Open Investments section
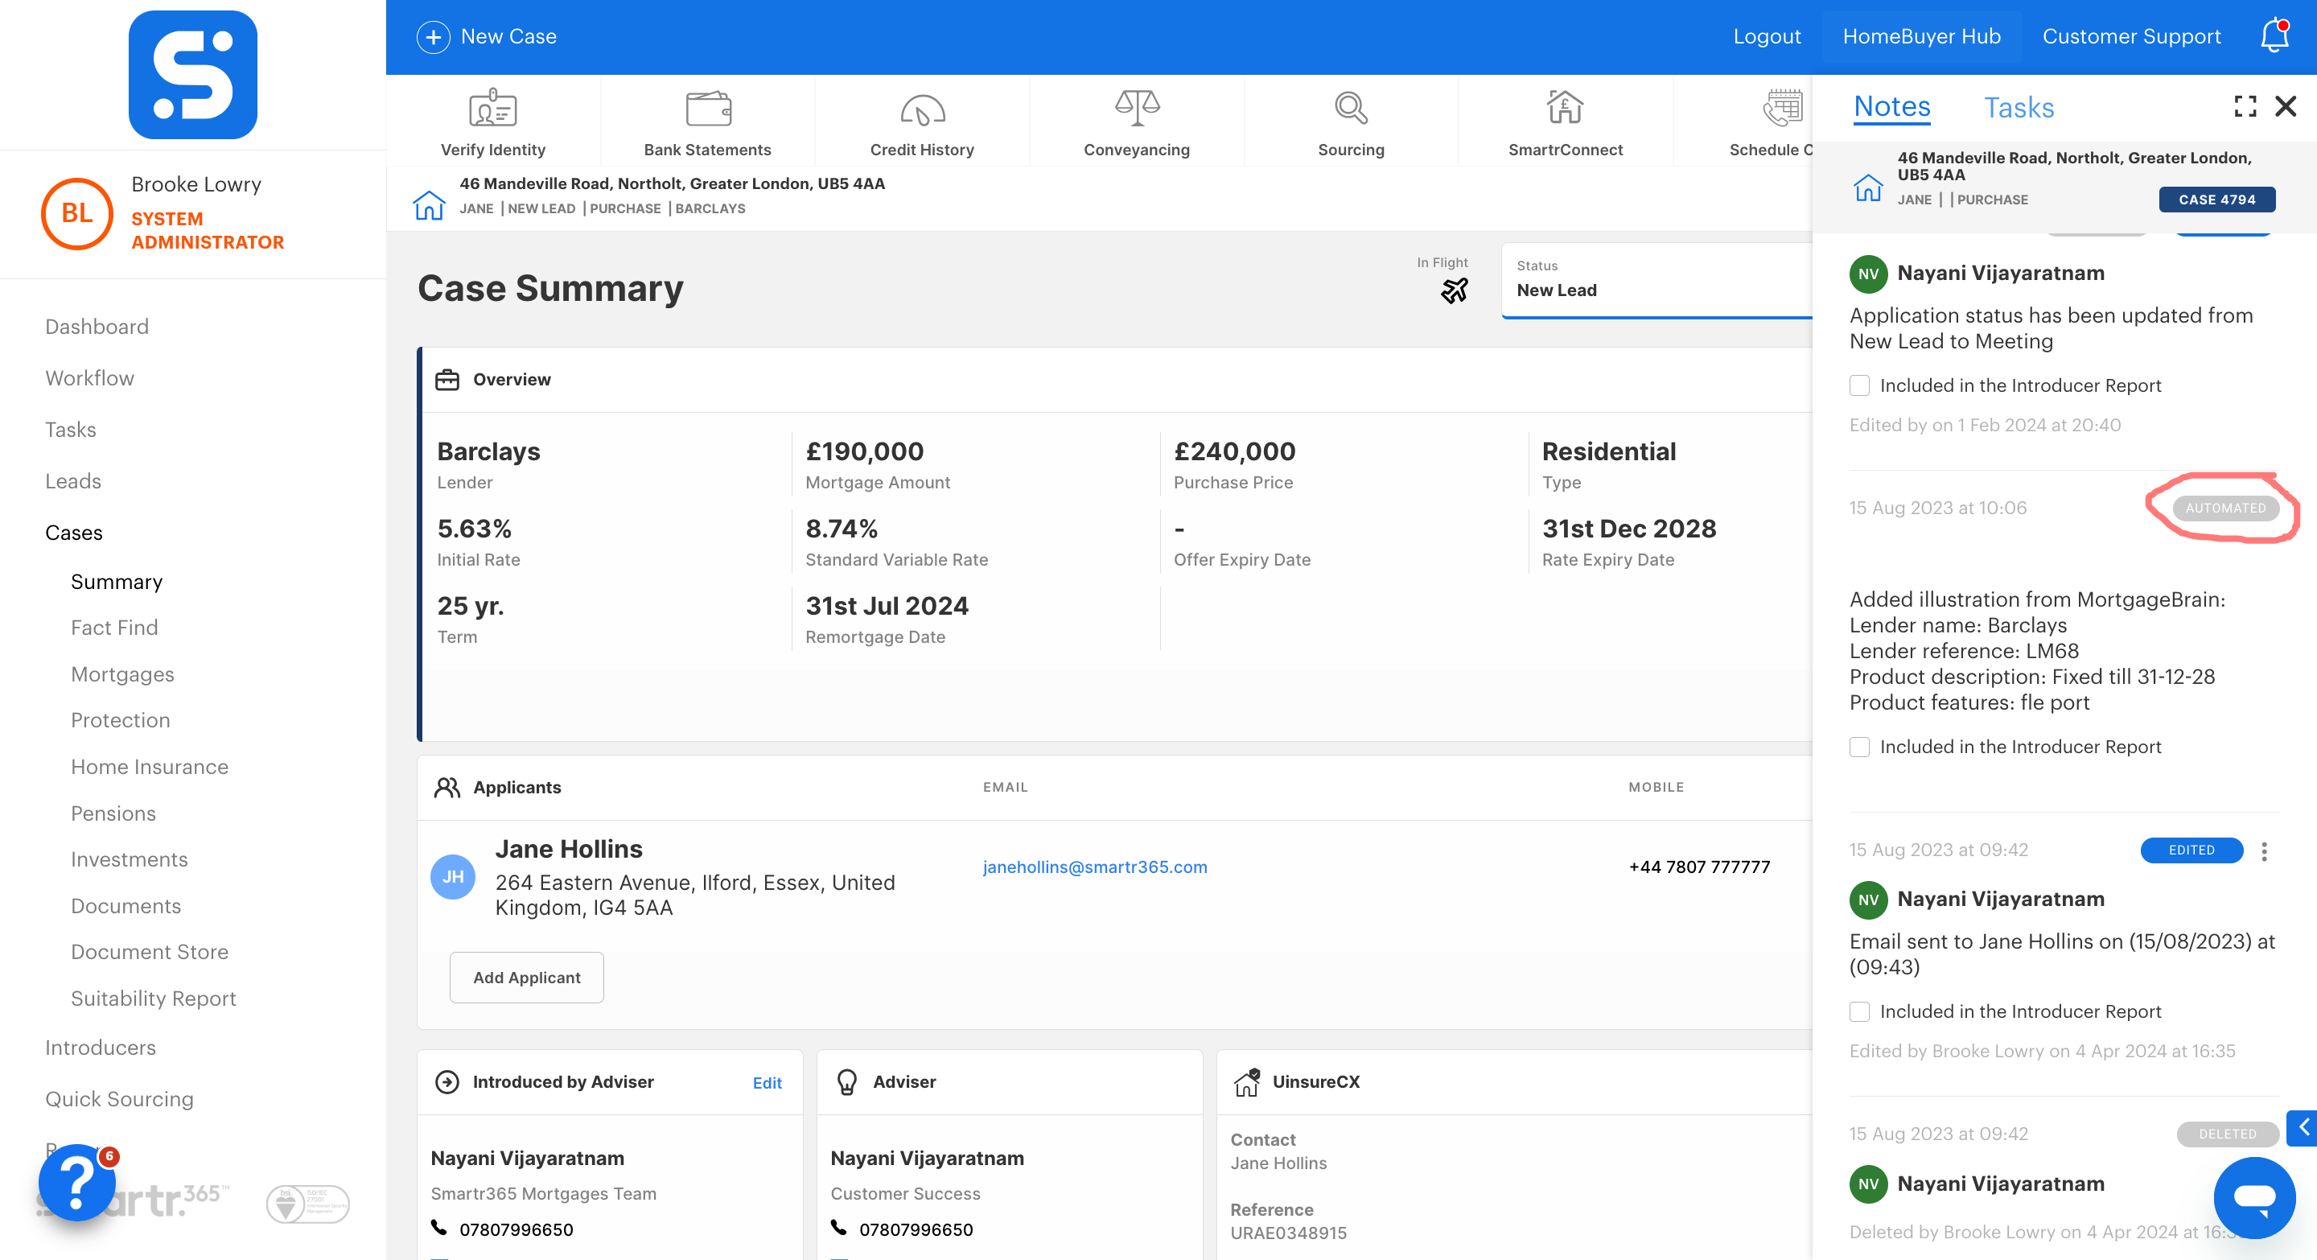This screenshot has width=2317, height=1260. 130,860
